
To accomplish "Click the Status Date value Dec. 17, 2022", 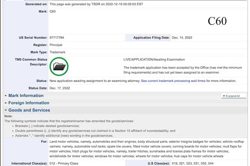I will [61, 88].
